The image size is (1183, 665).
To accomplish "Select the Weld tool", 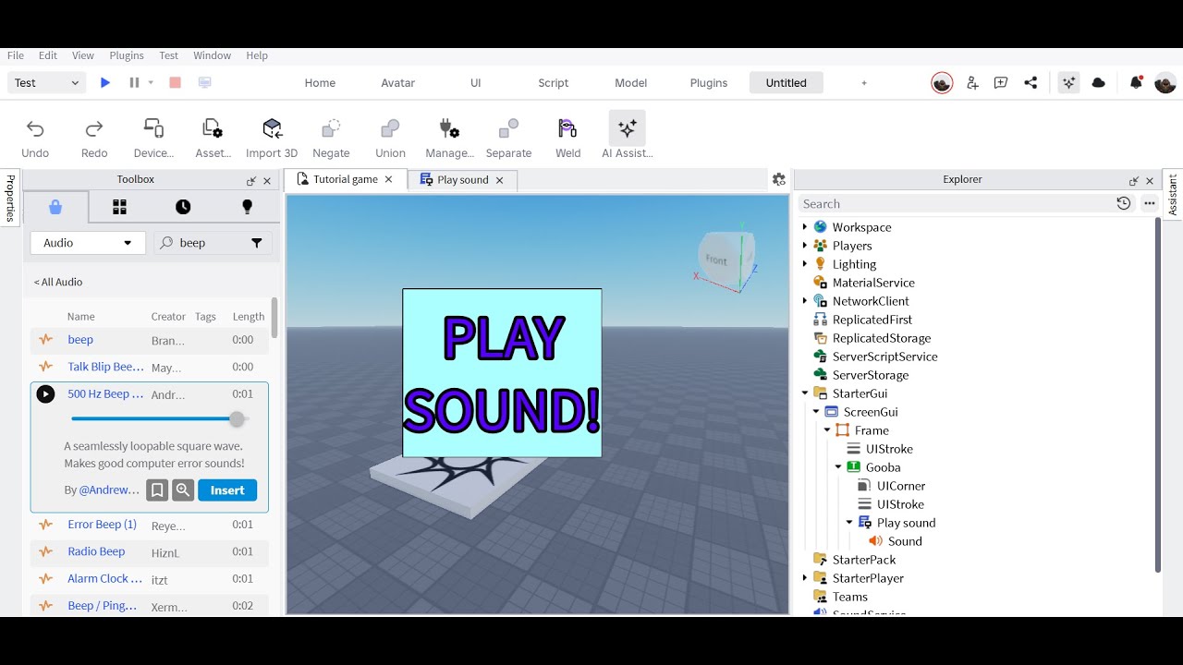I will click(x=567, y=128).
